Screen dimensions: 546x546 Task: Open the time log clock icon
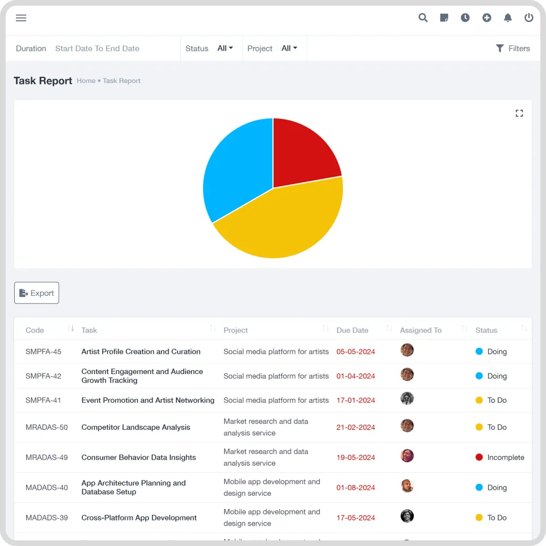point(465,17)
